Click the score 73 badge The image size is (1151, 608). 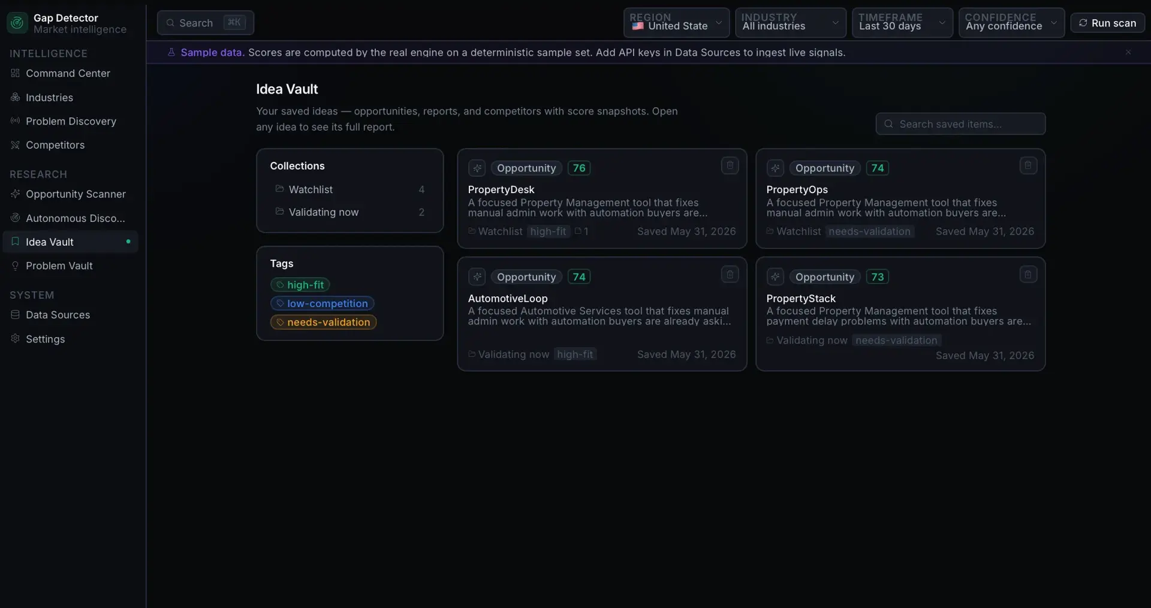point(878,277)
